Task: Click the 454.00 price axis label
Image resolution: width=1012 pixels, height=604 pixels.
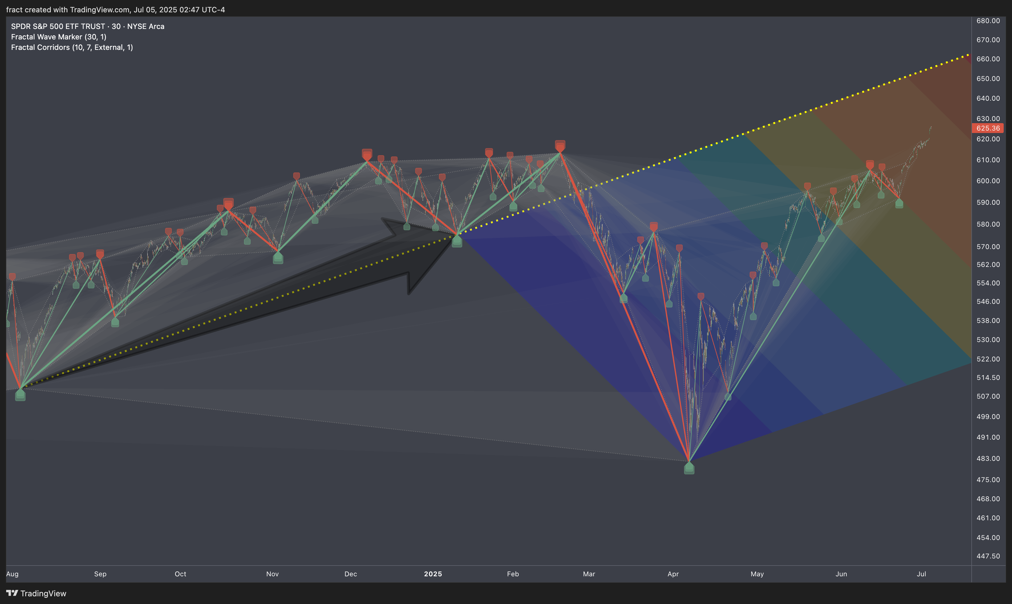Action: tap(988, 538)
